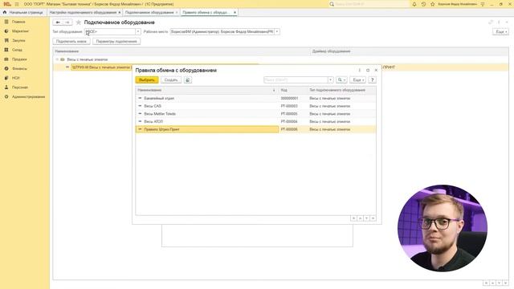
Task: Click the code cell 000000001
Action: click(x=289, y=98)
